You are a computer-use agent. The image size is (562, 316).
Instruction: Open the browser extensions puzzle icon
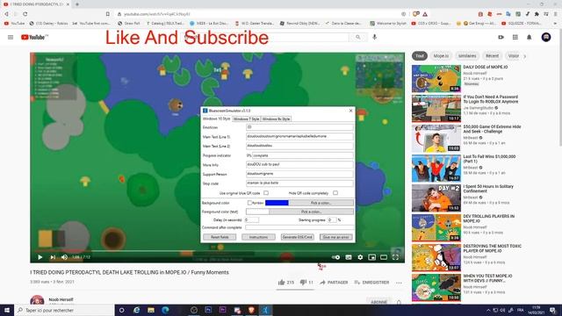(537, 14)
